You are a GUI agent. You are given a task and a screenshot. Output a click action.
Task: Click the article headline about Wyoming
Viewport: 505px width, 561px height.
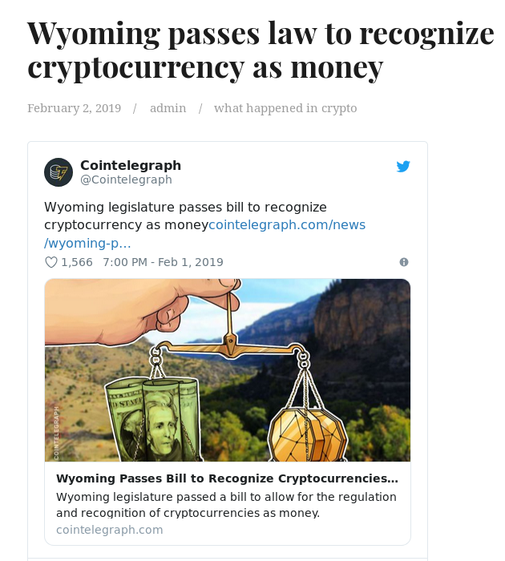click(261, 50)
